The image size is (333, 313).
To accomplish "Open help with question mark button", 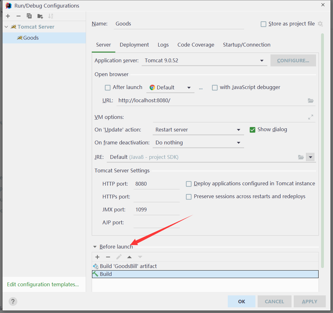I will (x=13, y=301).
